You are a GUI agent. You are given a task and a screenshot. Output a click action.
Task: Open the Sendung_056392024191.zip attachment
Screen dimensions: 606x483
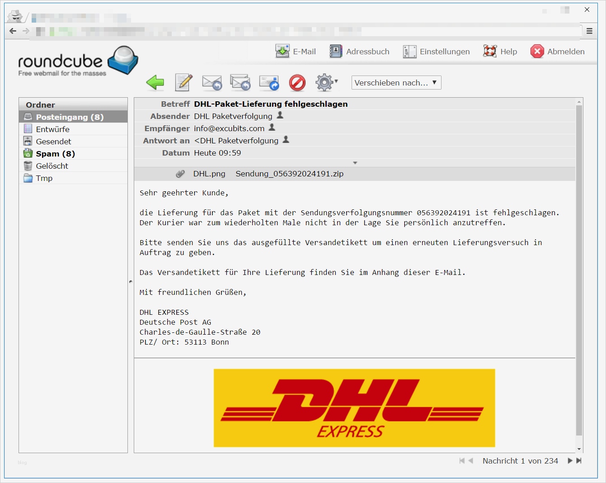pyautogui.click(x=290, y=174)
